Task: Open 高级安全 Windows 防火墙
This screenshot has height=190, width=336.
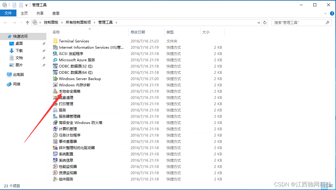Action: (x=77, y=122)
